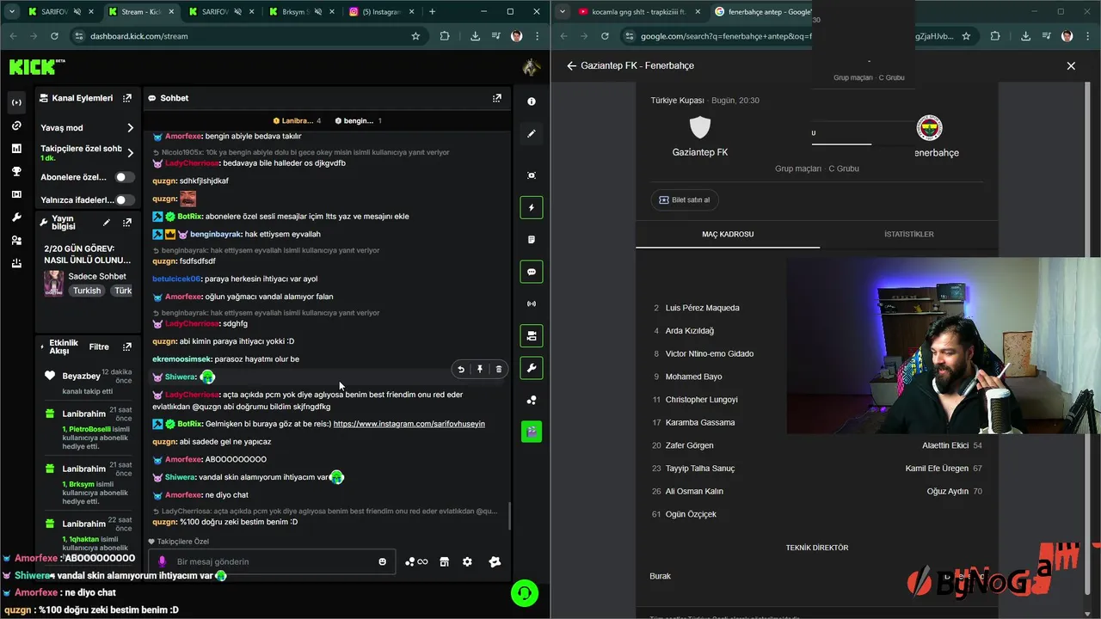Click the document notes icon in right toolbar
Screen dimensions: 1101x619
coord(532,239)
